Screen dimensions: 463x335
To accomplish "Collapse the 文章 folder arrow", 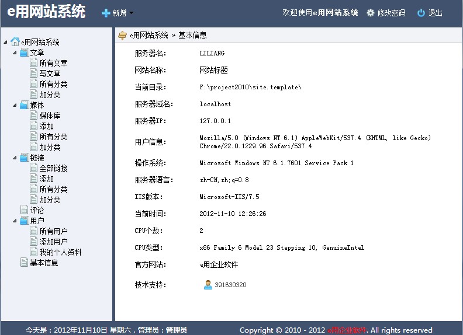I will pos(15,53).
